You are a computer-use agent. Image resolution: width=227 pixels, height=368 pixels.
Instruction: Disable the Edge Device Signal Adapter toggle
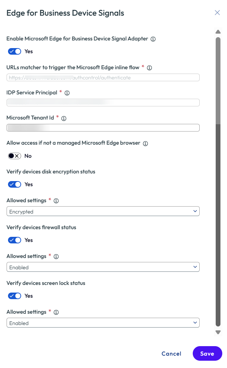pyautogui.click(x=15, y=51)
